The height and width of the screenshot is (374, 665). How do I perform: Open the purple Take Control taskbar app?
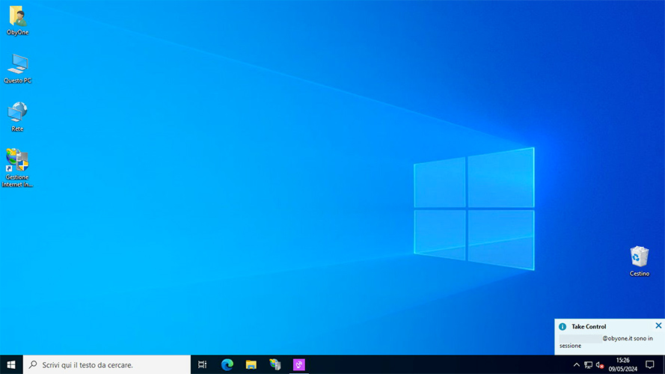(299, 365)
